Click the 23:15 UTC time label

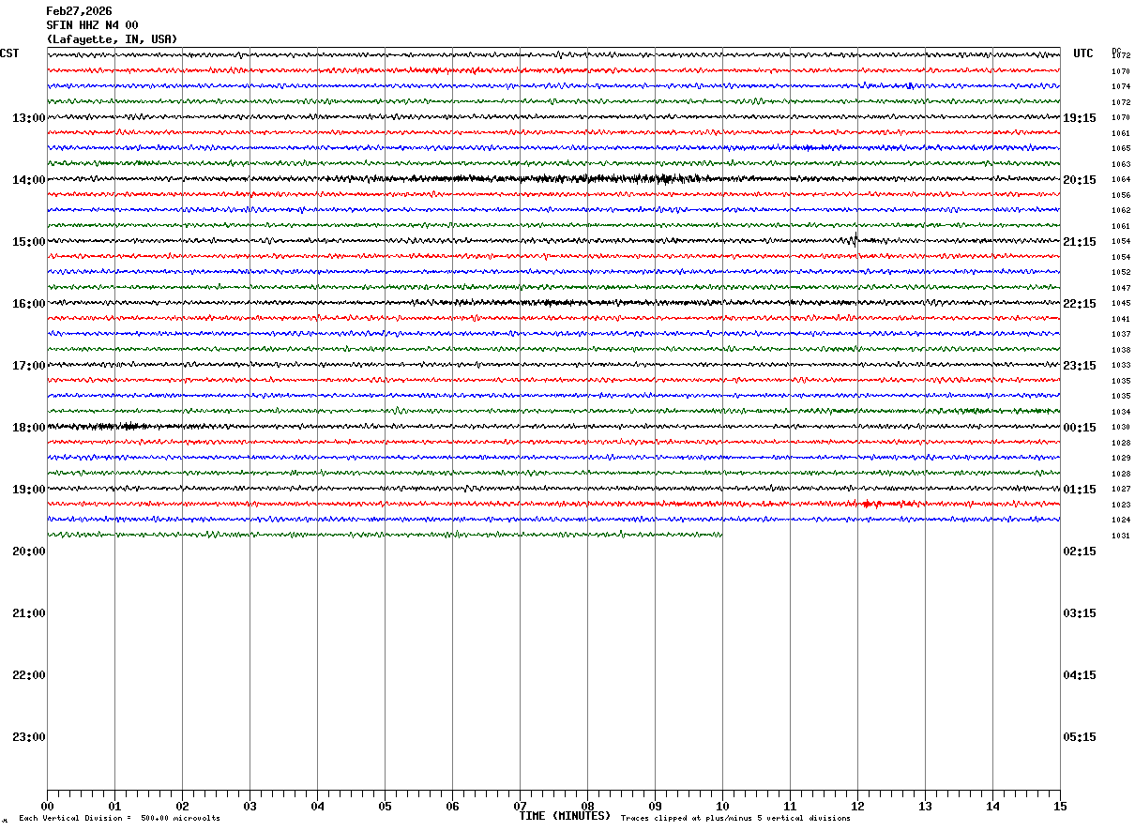(1080, 366)
